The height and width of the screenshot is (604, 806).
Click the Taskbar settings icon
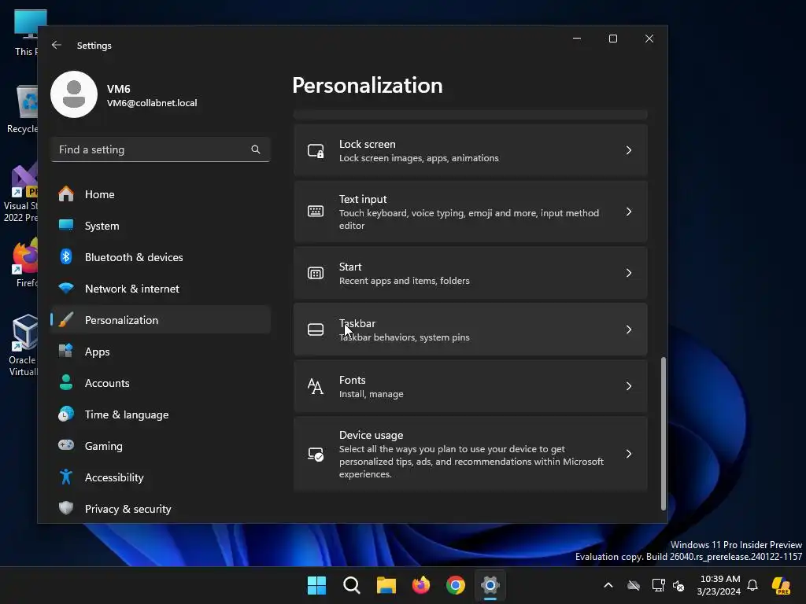[x=316, y=330]
